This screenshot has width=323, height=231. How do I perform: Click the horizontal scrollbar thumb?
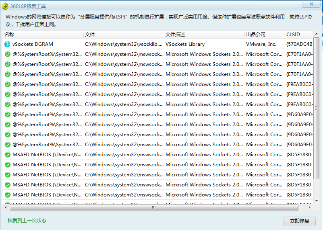(154, 208)
